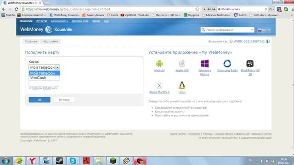
Task: Switch to the Главная tab
Action: (x=31, y=41)
